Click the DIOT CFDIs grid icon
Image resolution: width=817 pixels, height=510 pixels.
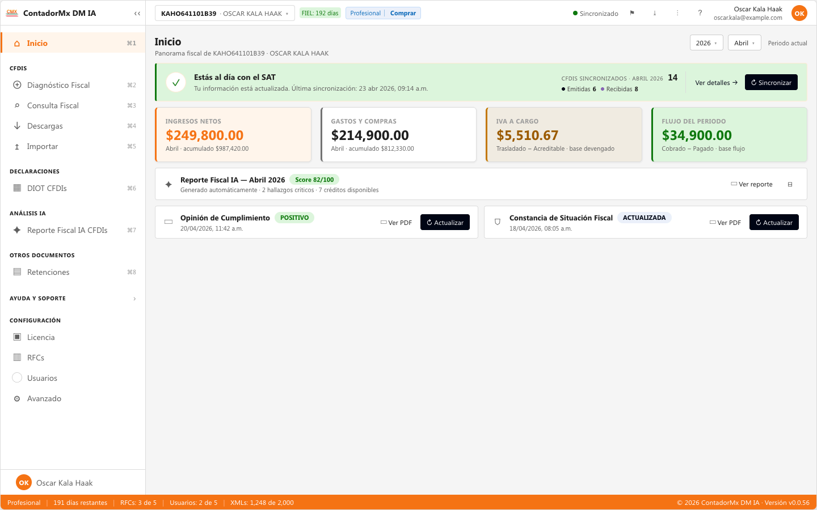(x=17, y=188)
